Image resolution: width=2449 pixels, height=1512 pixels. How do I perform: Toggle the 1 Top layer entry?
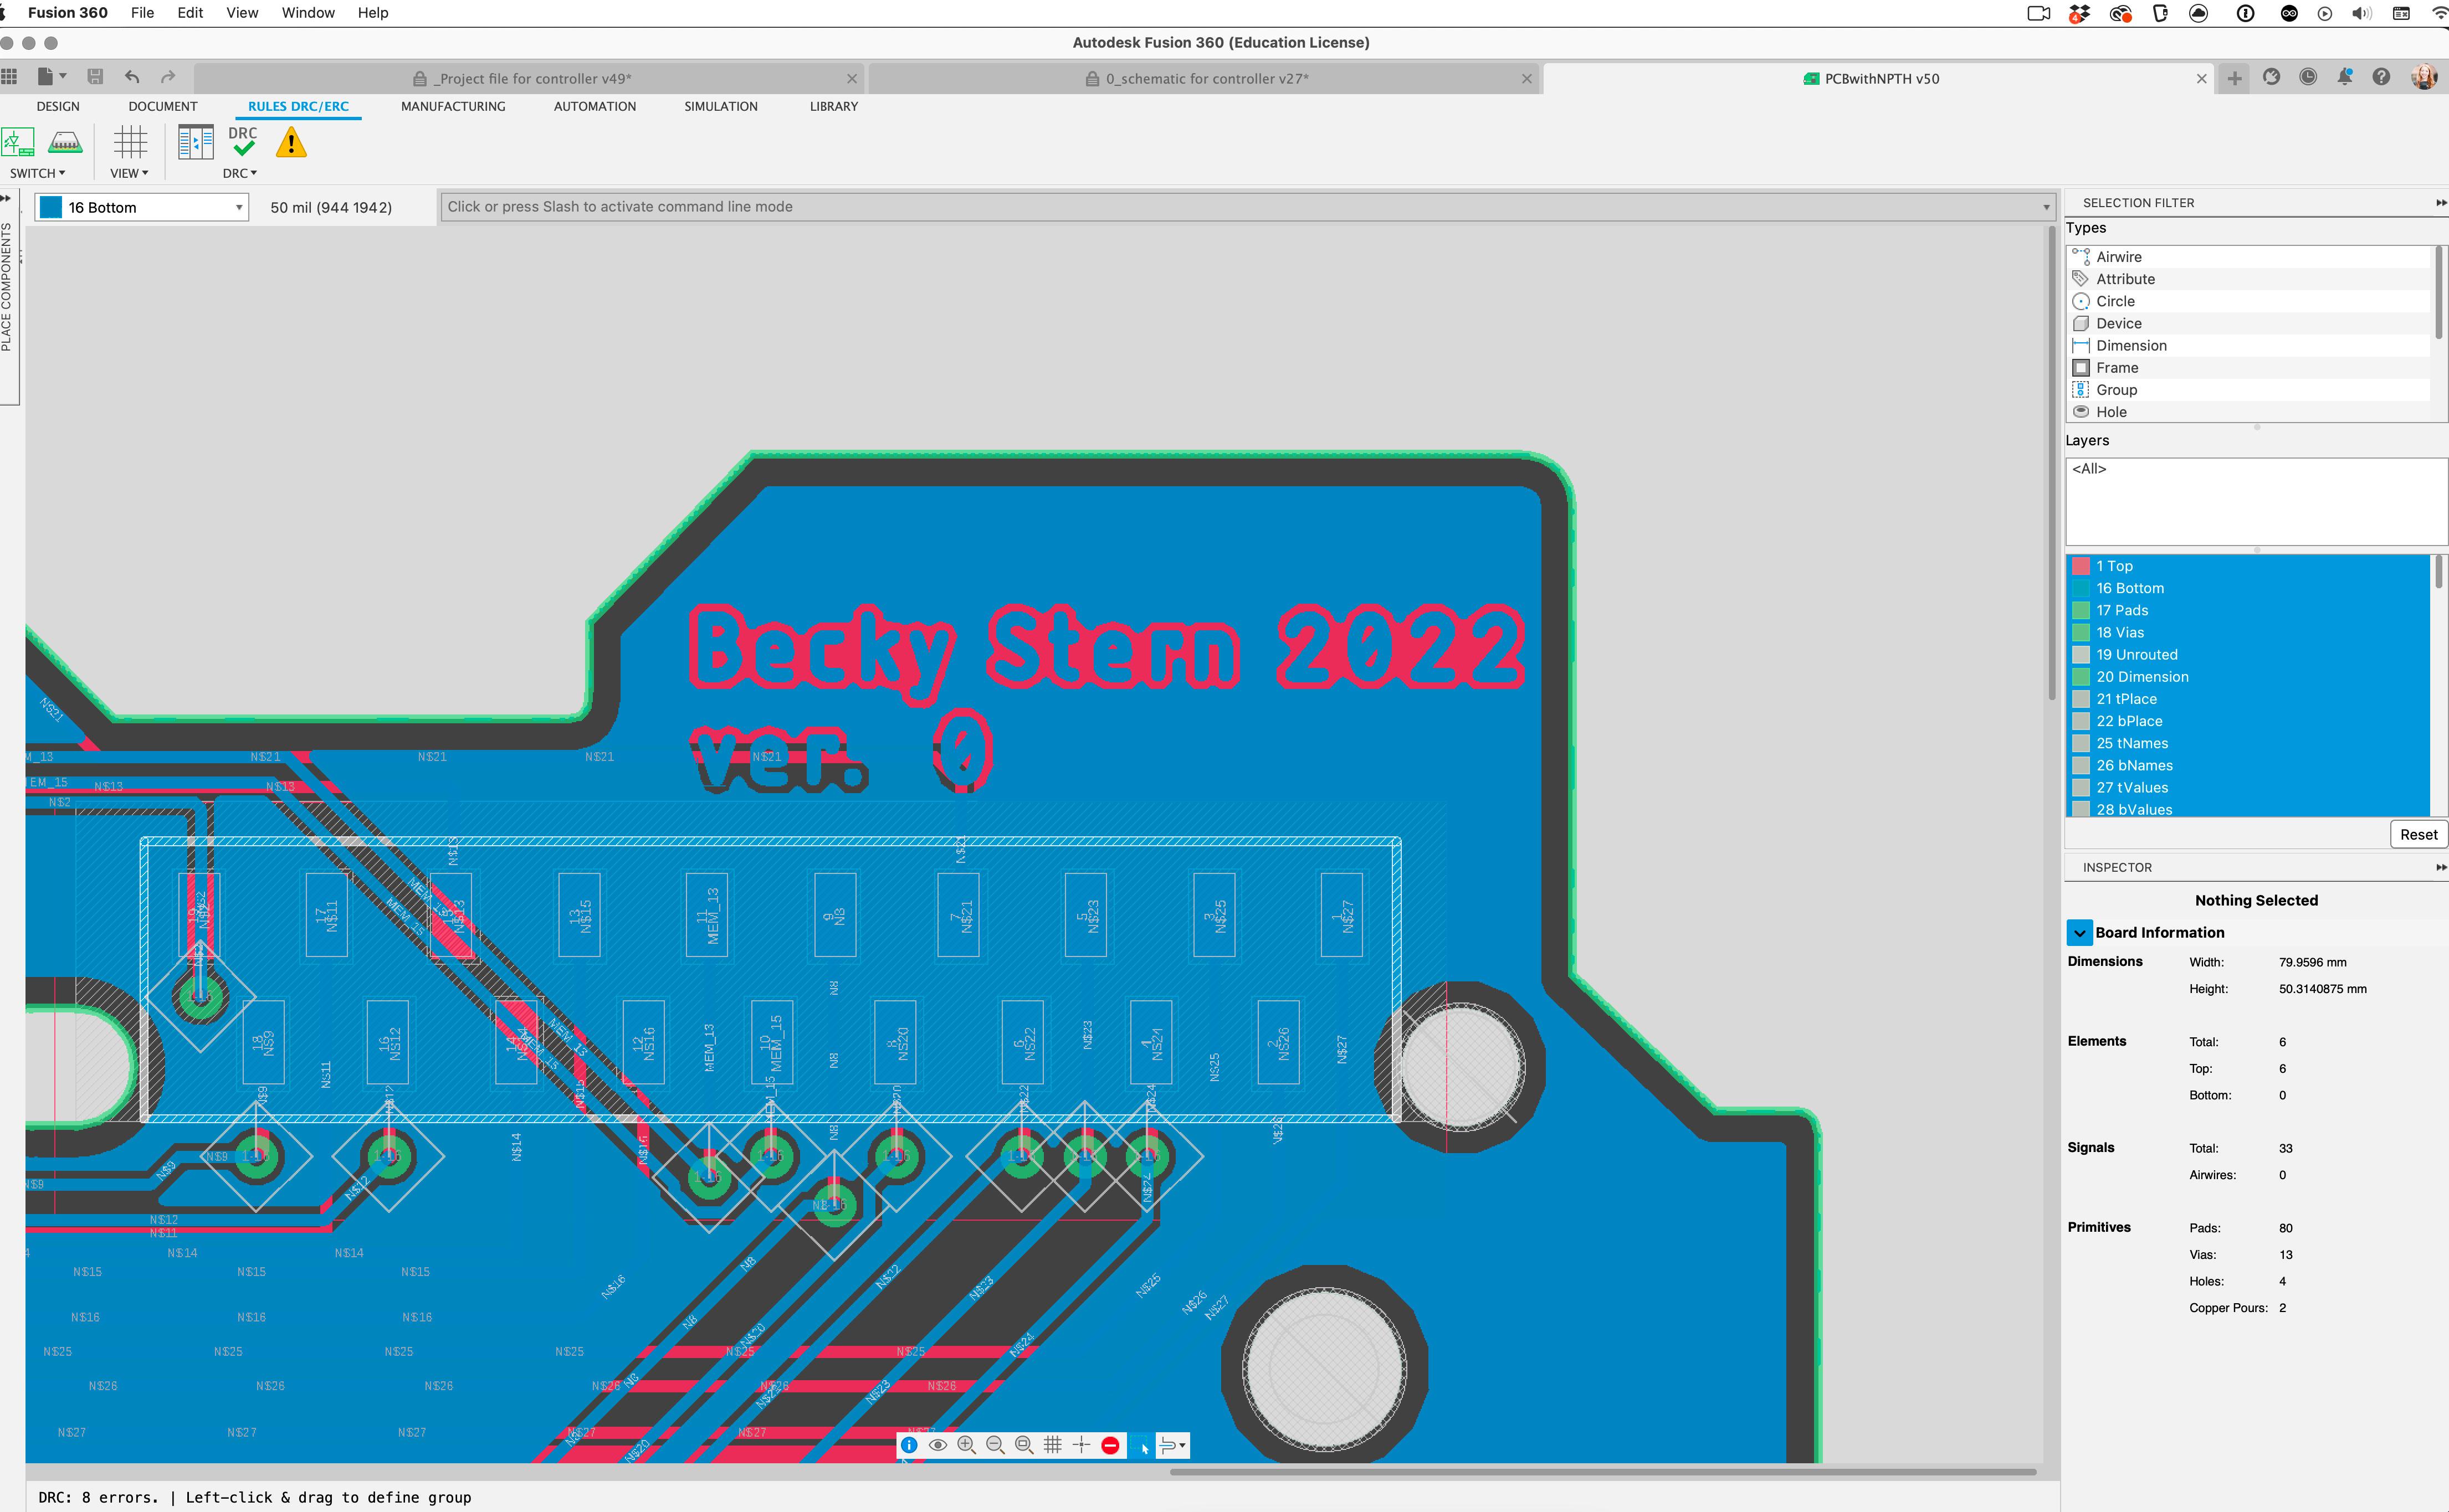[x=2115, y=566]
